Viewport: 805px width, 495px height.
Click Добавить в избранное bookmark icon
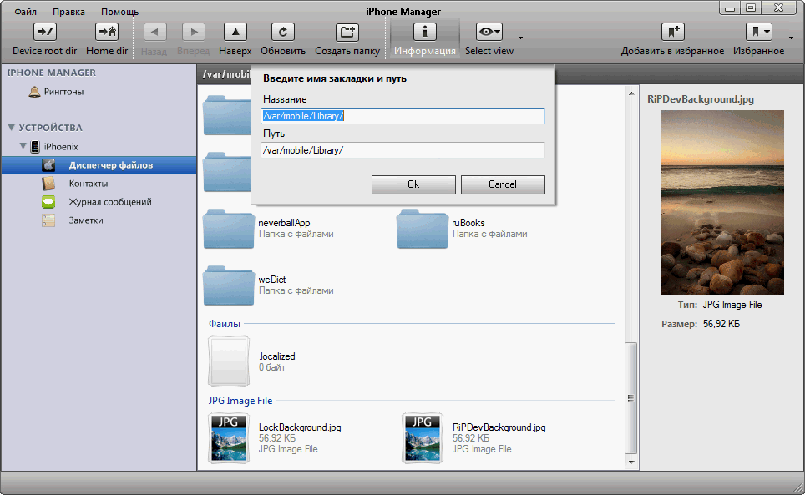pyautogui.click(x=672, y=33)
